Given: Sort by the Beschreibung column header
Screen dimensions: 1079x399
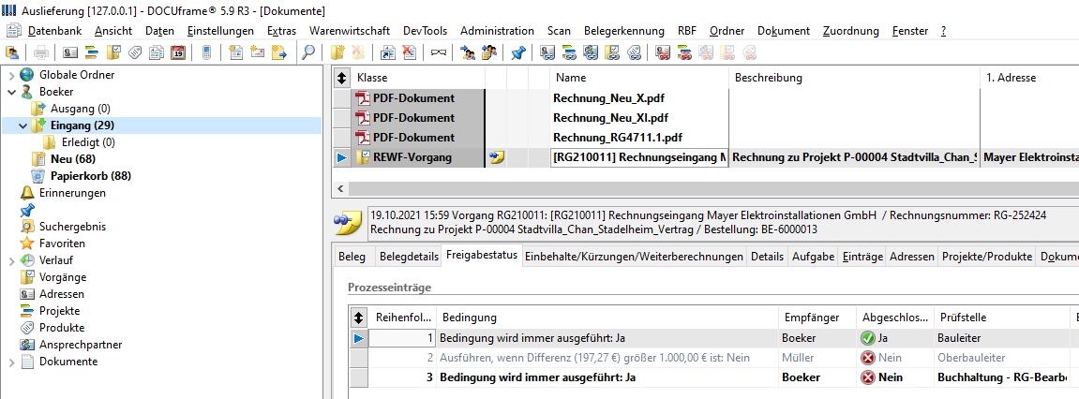Looking at the screenshot, I should pos(854,79).
